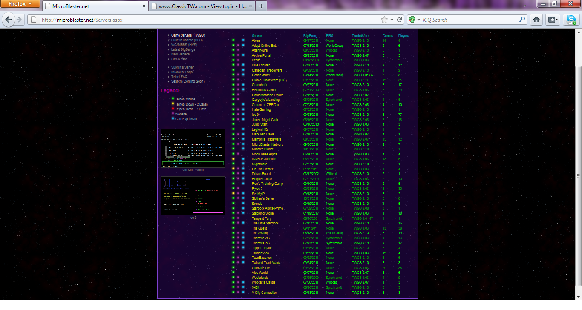This screenshot has width=582, height=310.
Task: Click the blue GameOp email dot for Abyss
Action: [243, 40]
